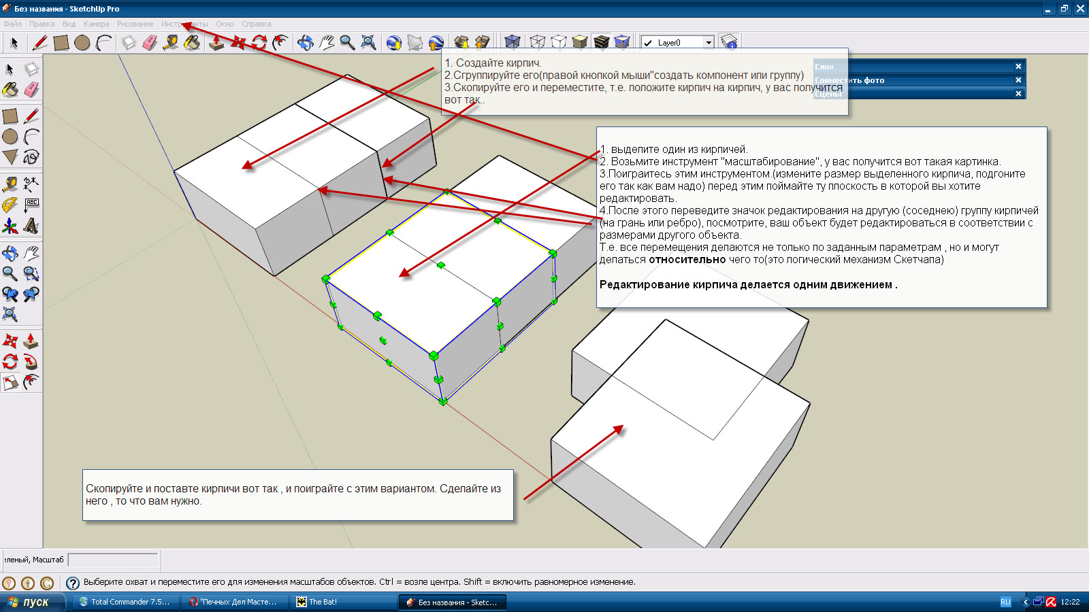The height and width of the screenshot is (612, 1089).
Task: Open the Layer0 layer dropdown
Action: 708,43
